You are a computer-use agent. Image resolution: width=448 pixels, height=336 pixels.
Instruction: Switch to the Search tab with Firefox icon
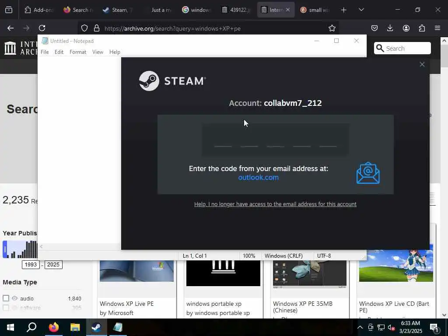(x=78, y=10)
